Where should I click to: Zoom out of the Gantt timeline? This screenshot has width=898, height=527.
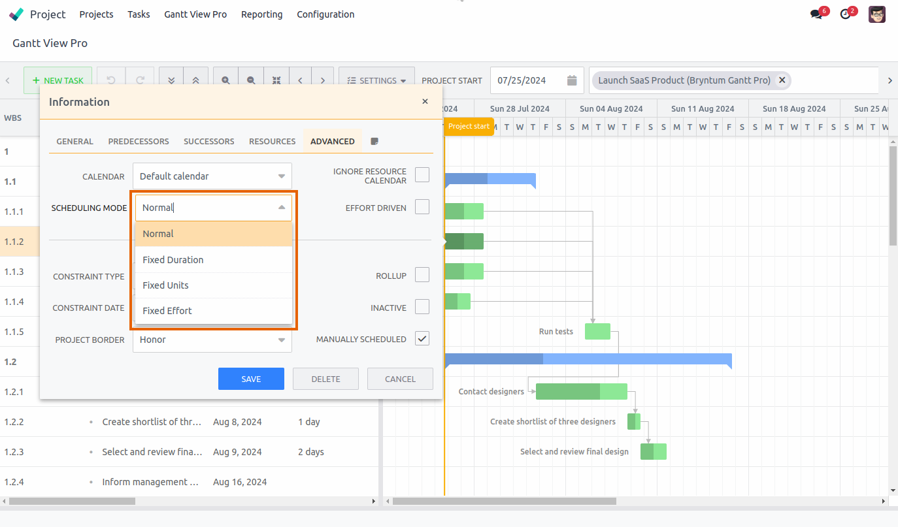pos(251,80)
